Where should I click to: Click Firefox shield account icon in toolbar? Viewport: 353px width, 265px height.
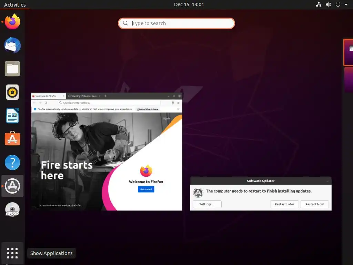[173, 103]
